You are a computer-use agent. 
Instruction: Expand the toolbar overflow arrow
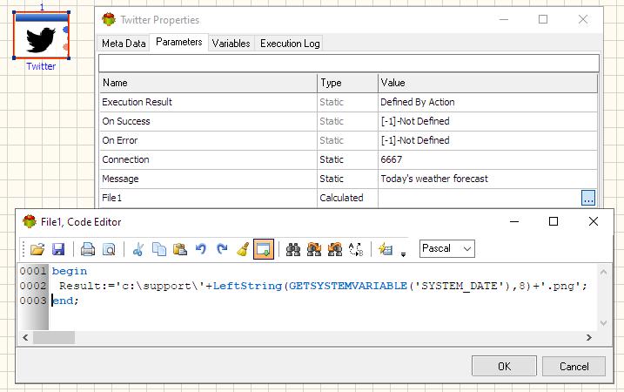pos(403,254)
